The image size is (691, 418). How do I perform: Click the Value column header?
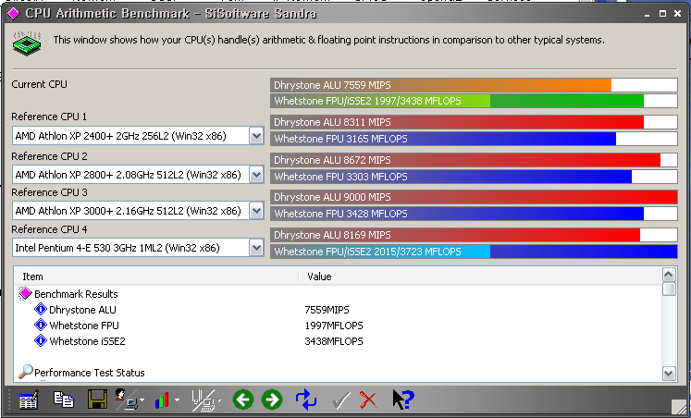pyautogui.click(x=480, y=277)
